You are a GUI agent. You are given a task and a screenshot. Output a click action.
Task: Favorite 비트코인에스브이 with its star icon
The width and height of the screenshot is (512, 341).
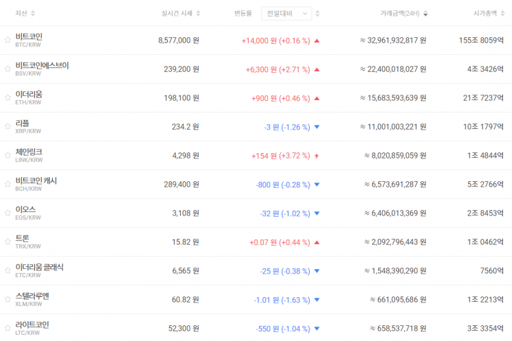8,69
